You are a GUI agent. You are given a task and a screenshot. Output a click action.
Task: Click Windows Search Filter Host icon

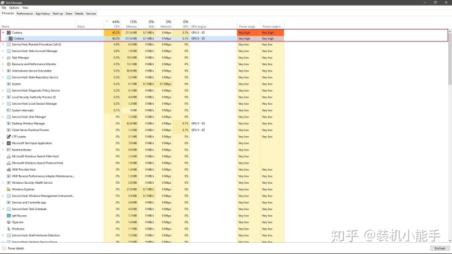(9, 156)
